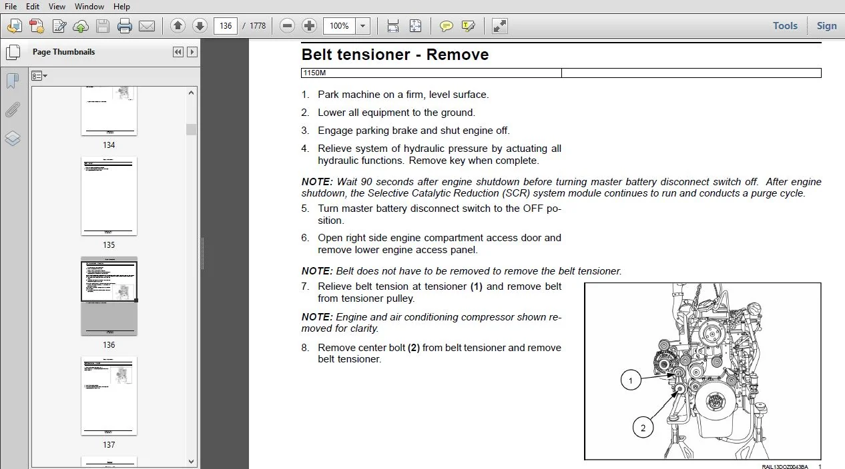Select page 136 thumbnail
Viewport: 845px width, 469px height.
(x=109, y=296)
